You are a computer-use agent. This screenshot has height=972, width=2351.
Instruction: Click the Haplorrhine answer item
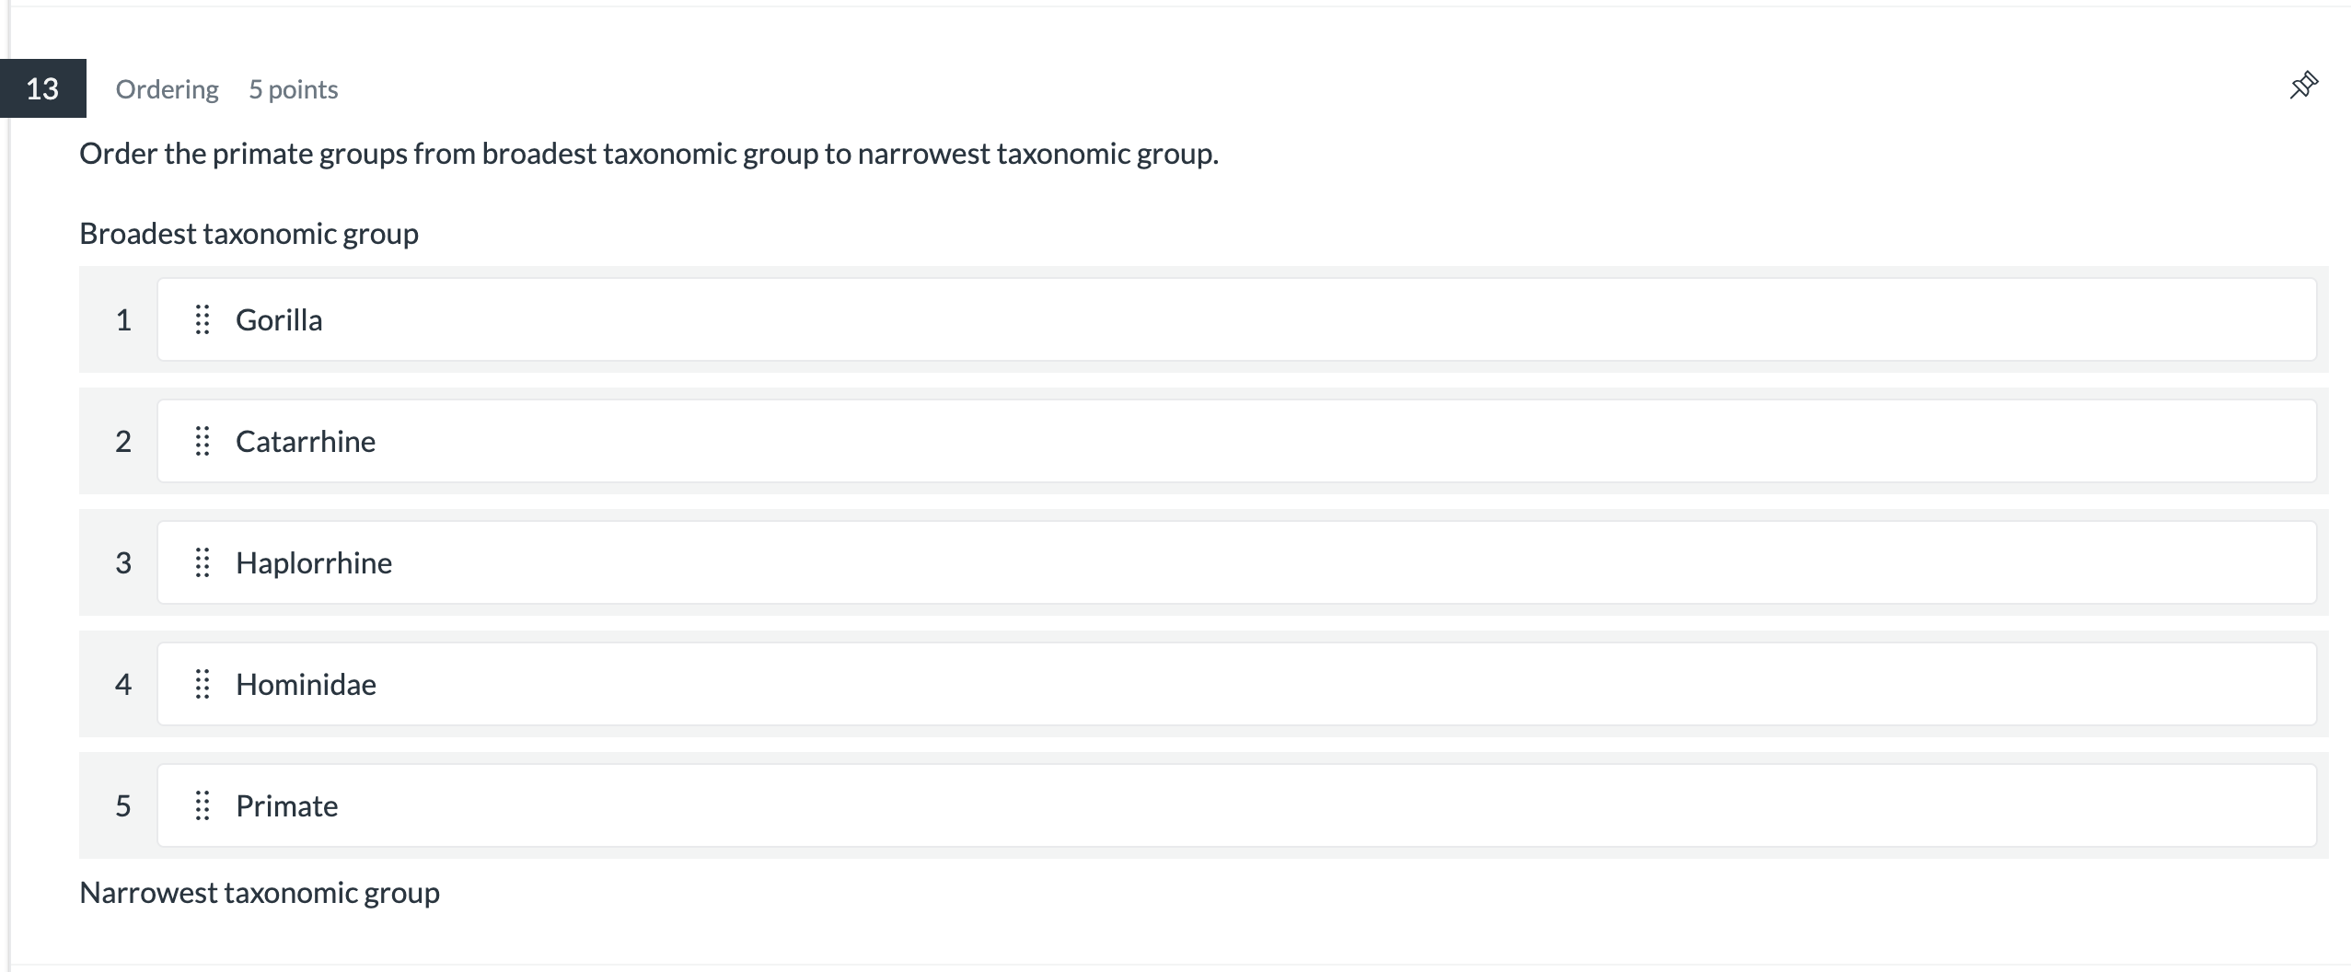point(1235,562)
